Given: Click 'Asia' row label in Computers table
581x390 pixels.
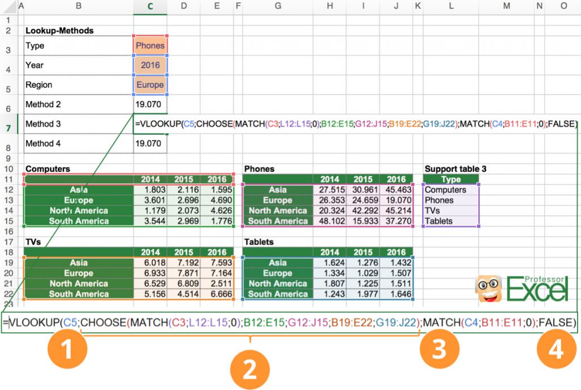Looking at the screenshot, I should 78,190.
